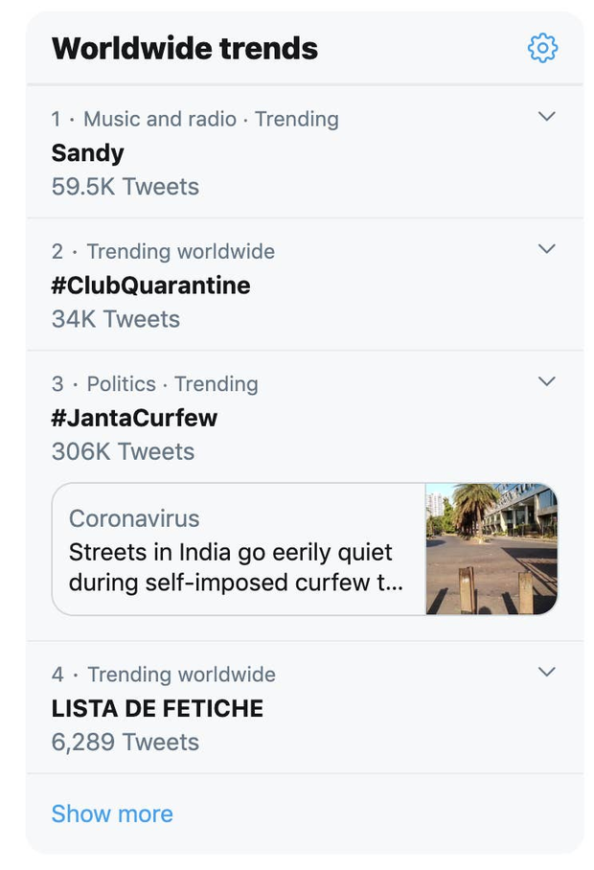594x870 pixels.
Task: Click the Coronavirus label in the card
Action: point(134,518)
